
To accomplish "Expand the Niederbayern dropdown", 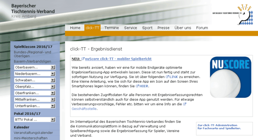I will click(35, 74).
